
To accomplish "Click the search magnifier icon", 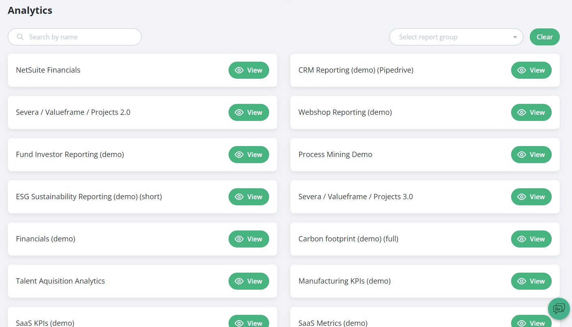I will (20, 37).
